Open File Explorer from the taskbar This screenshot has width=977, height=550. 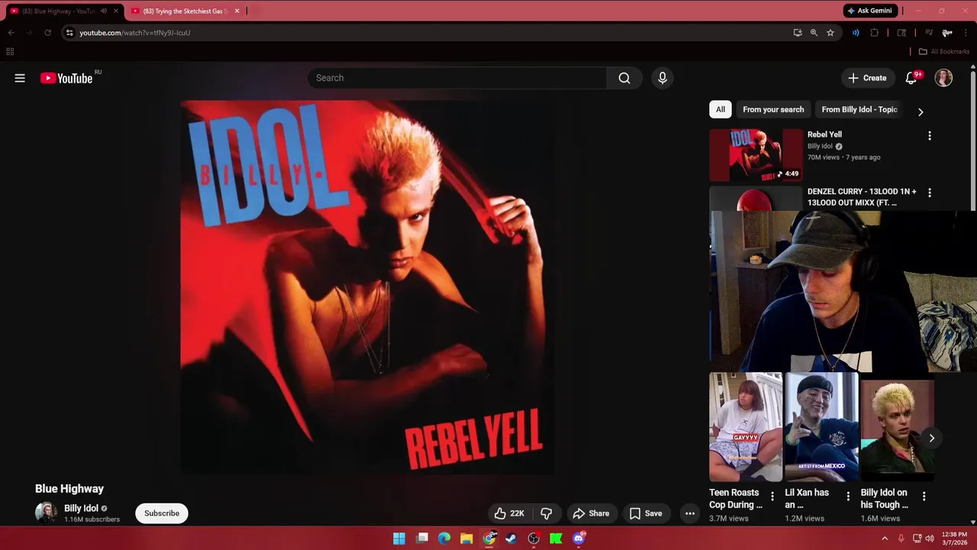point(466,539)
